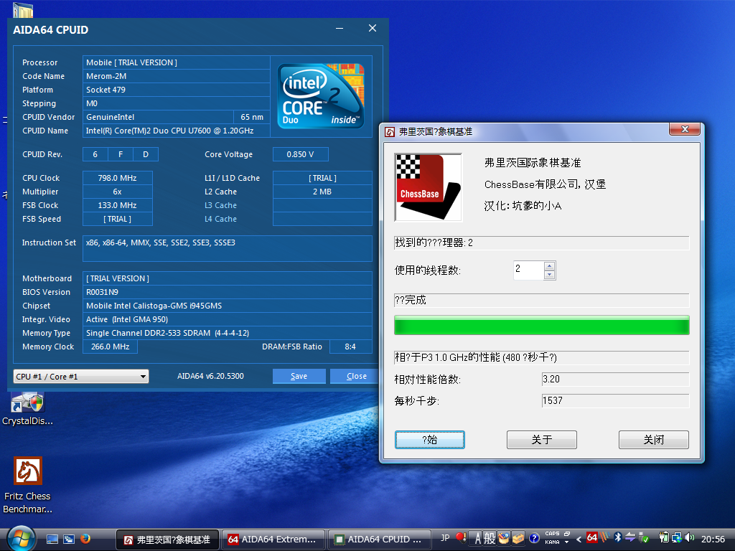
Task: Click the Memory Clock value '266.0 MHz'
Action: (x=110, y=347)
